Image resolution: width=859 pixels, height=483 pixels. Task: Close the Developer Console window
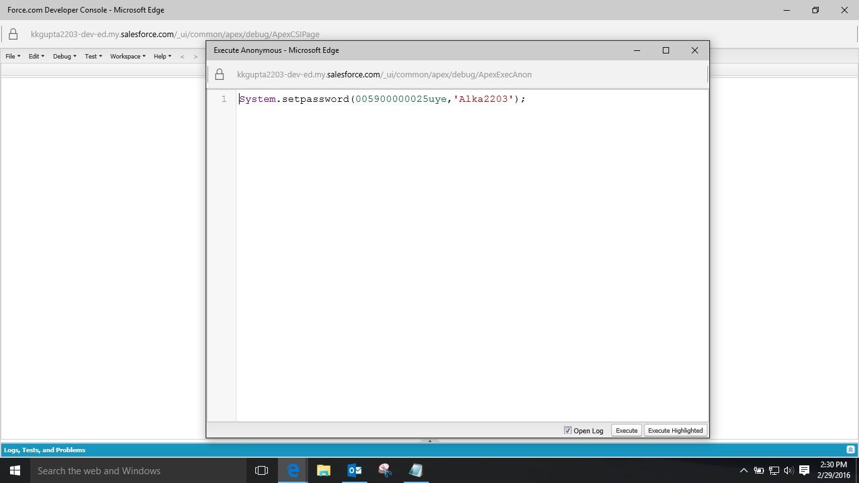point(845,10)
